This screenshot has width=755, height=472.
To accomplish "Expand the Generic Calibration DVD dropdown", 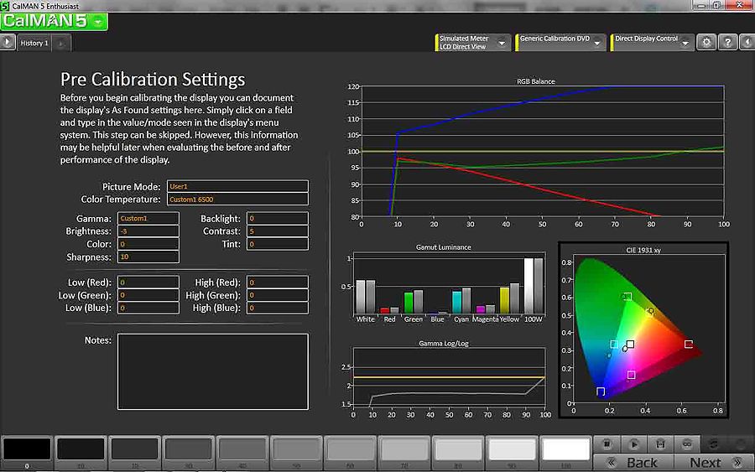I will click(560, 43).
